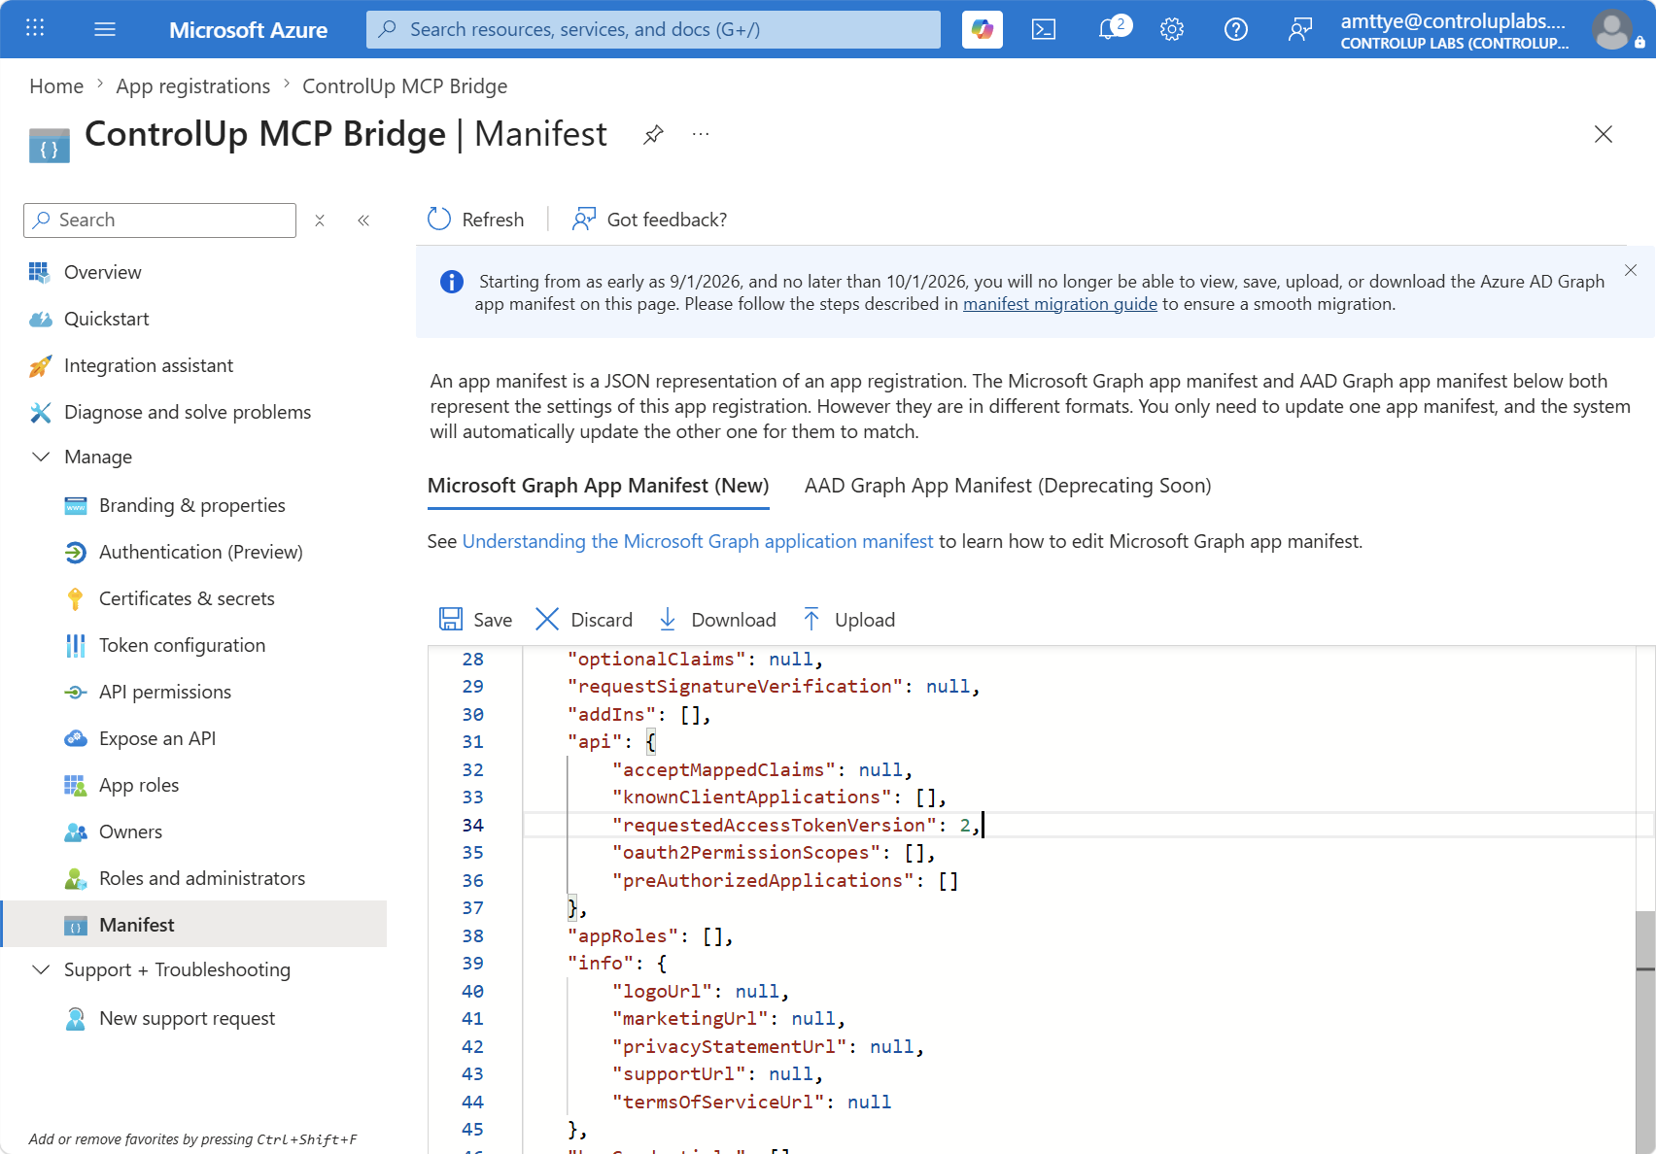1656x1154 pixels.
Task: Collapse the Manage section
Action: pos(41,457)
